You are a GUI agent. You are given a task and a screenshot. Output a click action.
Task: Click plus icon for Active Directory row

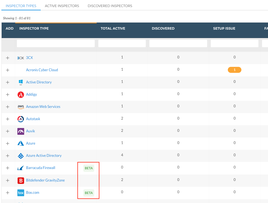click(x=8, y=82)
